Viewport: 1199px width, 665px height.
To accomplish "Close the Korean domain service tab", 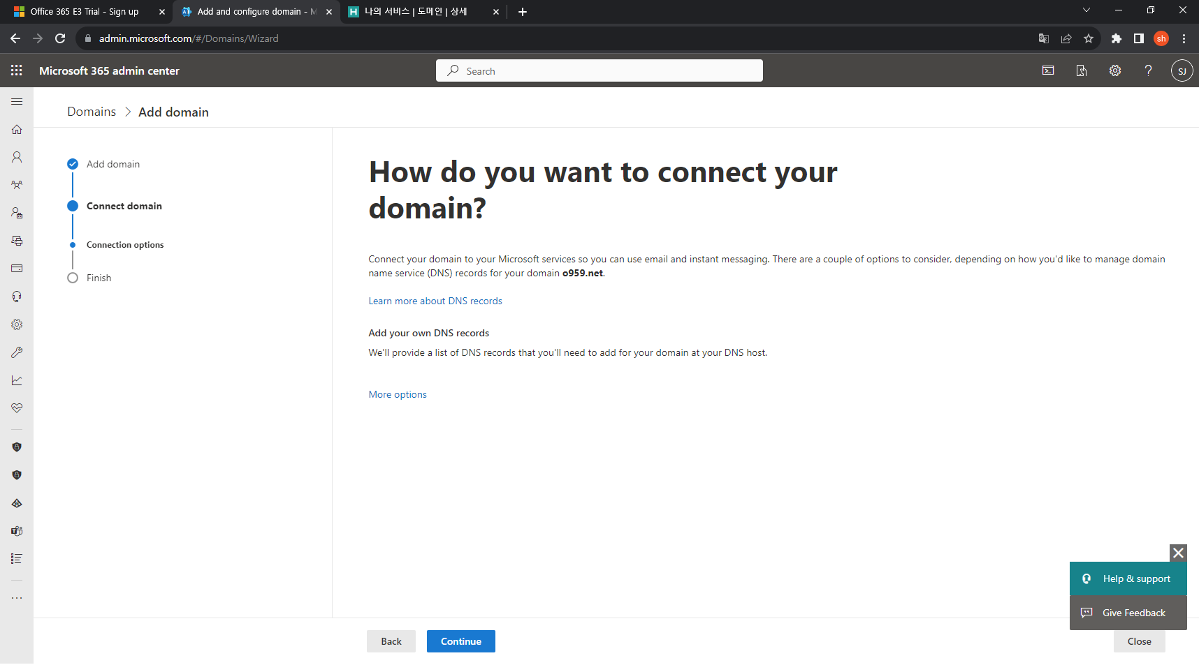I will pos(496,12).
